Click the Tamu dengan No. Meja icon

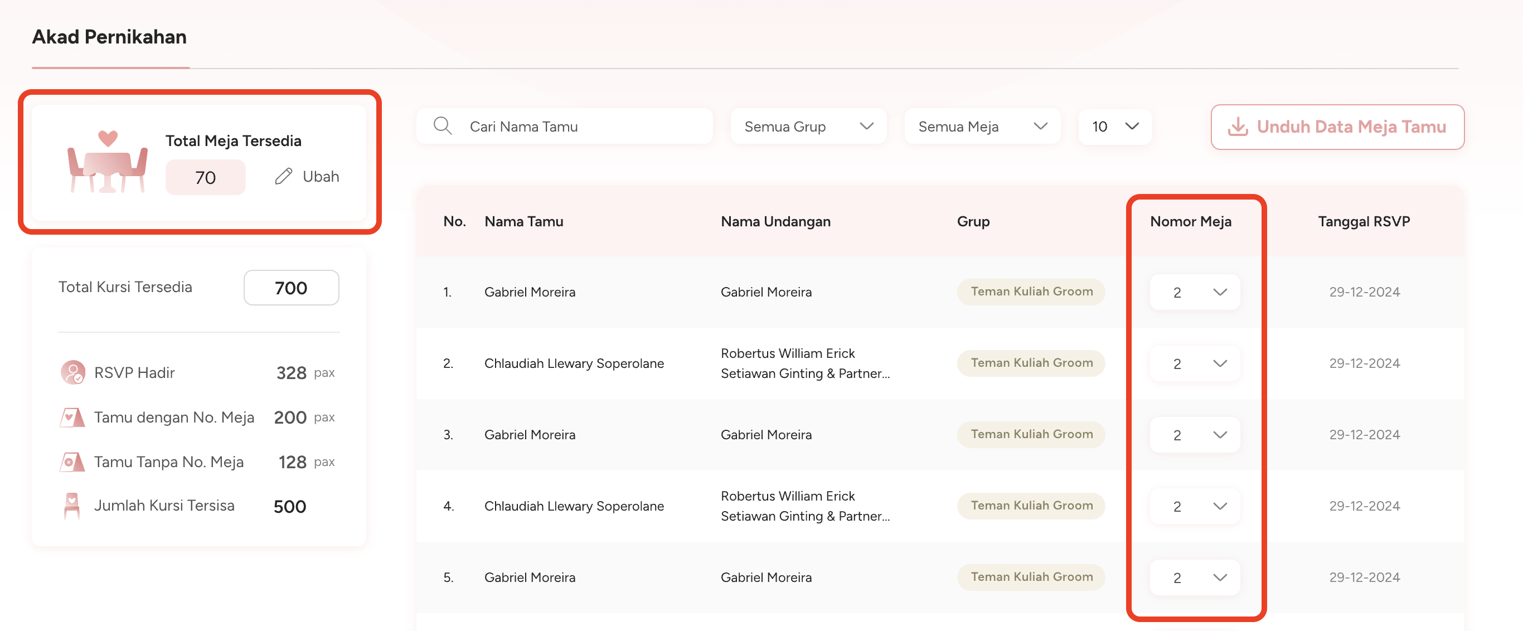(71, 418)
